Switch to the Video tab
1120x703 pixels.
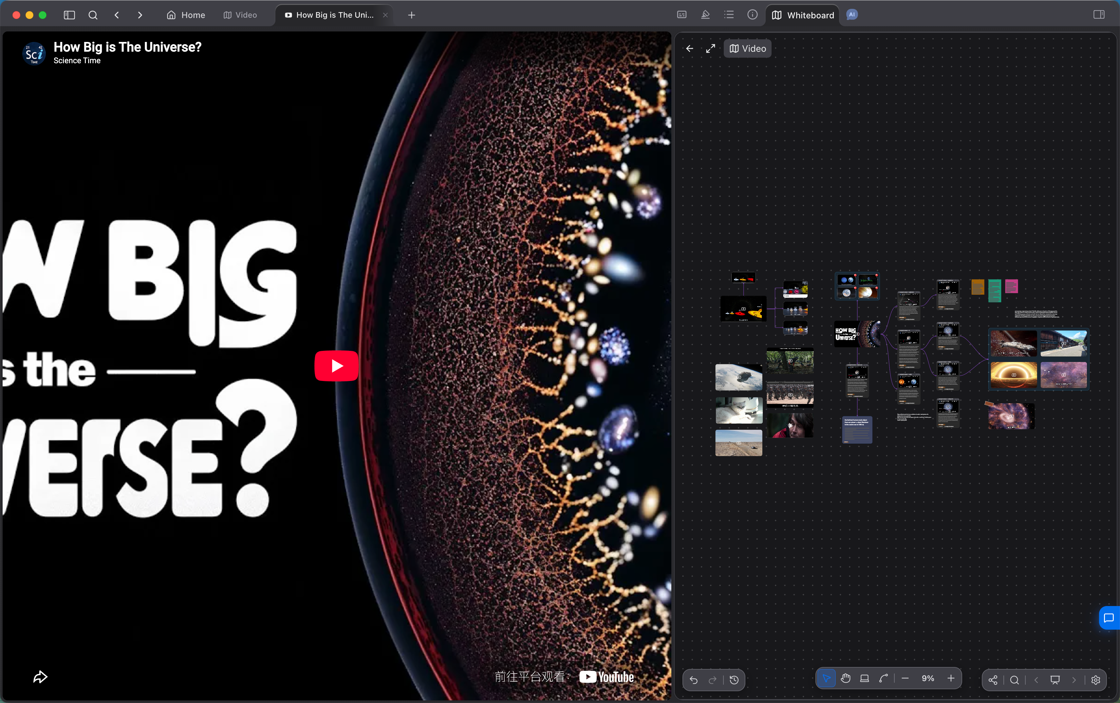click(x=240, y=15)
